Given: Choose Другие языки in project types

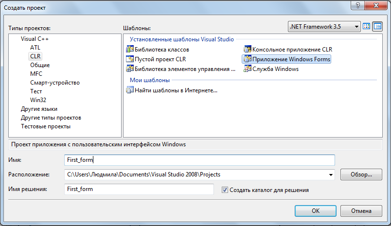Looking at the screenshot, I should coord(39,109).
